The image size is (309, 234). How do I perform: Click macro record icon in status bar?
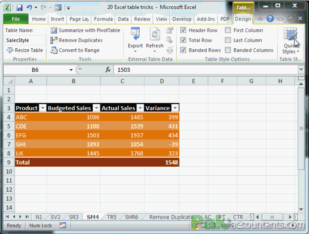[62, 225]
